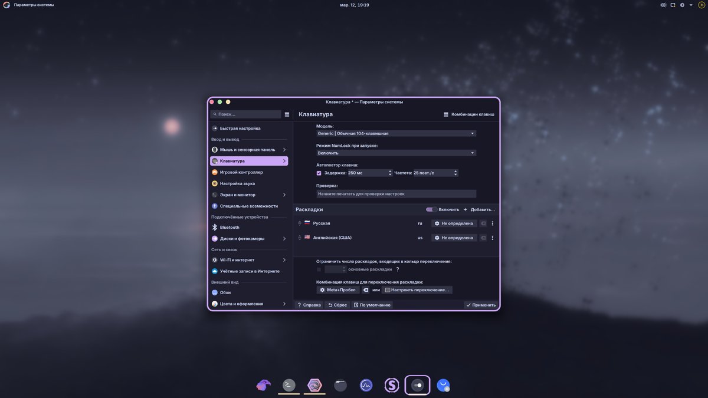Screen dimensions: 708x398
Task: Select Настройка звука in the sidebar
Action: pos(237,183)
